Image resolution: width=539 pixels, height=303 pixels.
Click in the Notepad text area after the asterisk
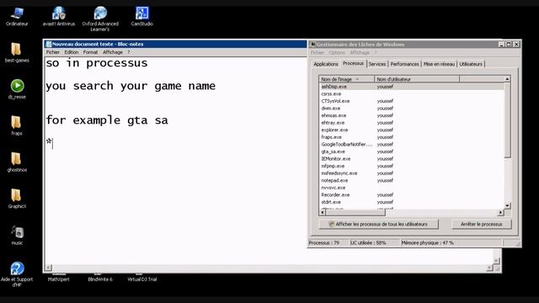[x=53, y=142]
